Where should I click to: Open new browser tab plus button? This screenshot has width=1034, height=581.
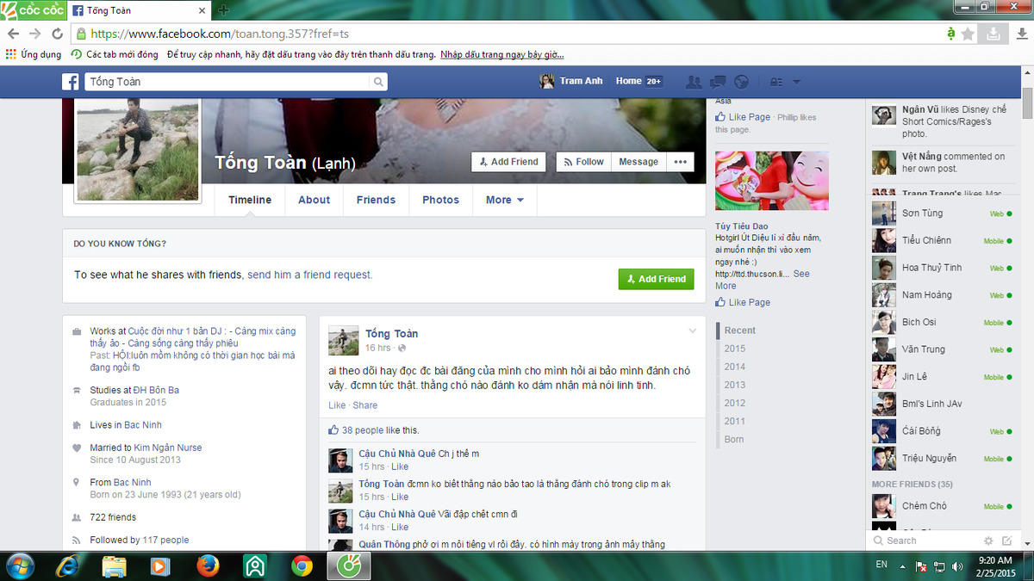click(x=224, y=10)
